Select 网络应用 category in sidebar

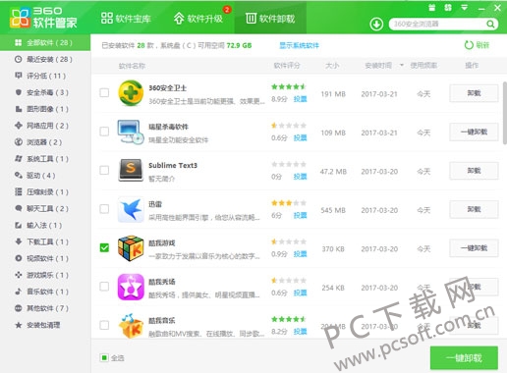pyautogui.click(x=45, y=126)
